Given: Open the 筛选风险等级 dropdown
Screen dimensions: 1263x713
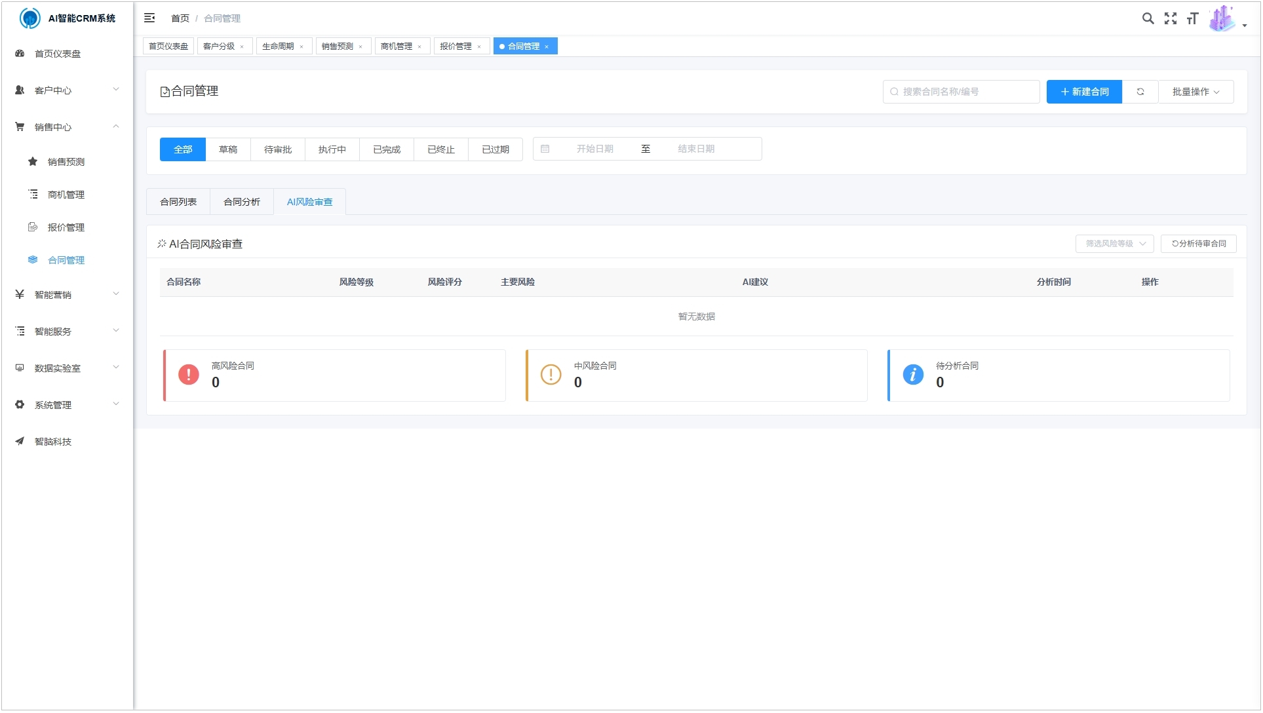Looking at the screenshot, I should (x=1114, y=244).
